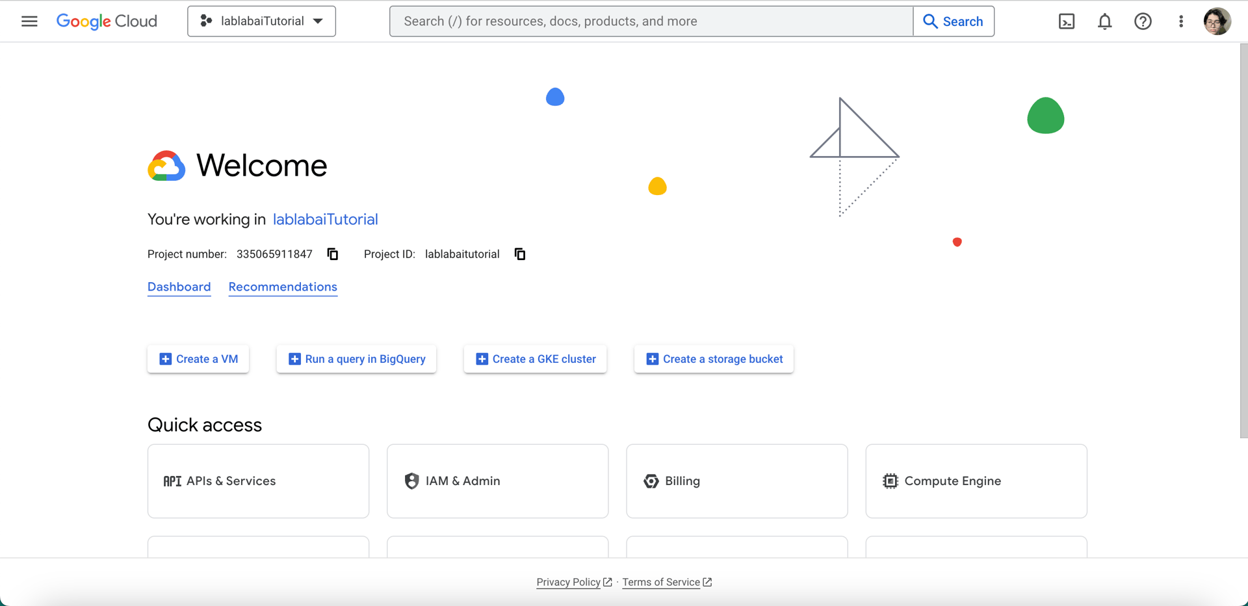Open the help question-mark icon
1248x606 pixels.
[x=1143, y=21]
